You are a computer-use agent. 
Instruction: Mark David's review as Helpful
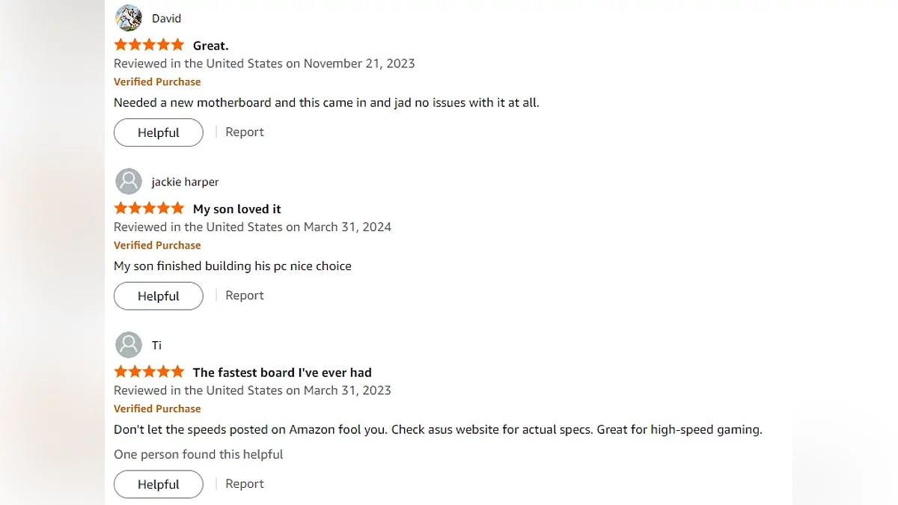[x=159, y=132]
